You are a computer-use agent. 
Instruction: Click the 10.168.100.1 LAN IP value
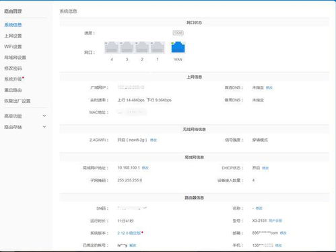(x=129, y=168)
